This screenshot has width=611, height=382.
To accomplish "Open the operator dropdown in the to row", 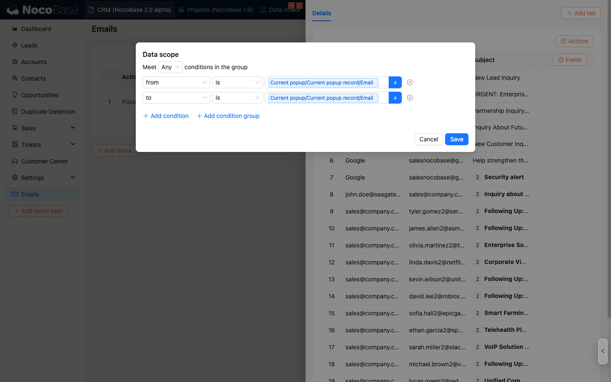I will tap(237, 98).
